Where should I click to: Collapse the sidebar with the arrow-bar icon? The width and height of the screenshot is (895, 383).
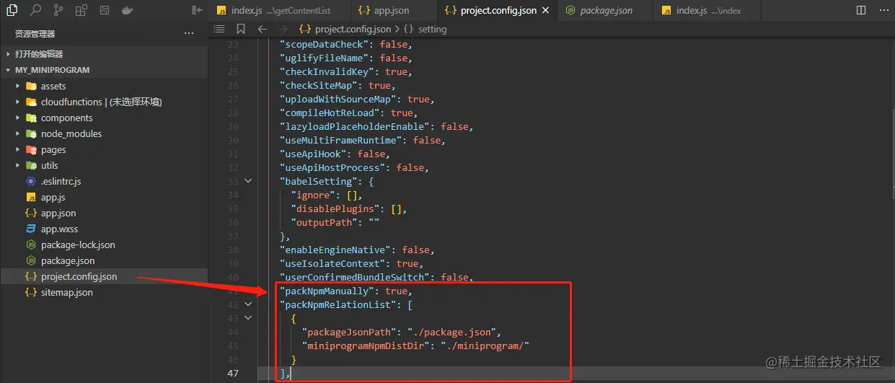pyautogui.click(x=197, y=11)
